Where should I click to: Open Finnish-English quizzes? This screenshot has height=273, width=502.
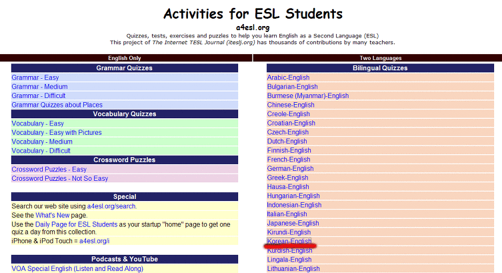point(289,150)
